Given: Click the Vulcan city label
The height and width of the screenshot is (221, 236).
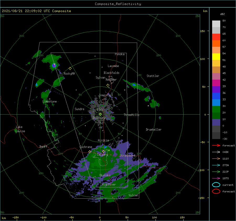Looking at the screenshot, I should pos(133,195).
